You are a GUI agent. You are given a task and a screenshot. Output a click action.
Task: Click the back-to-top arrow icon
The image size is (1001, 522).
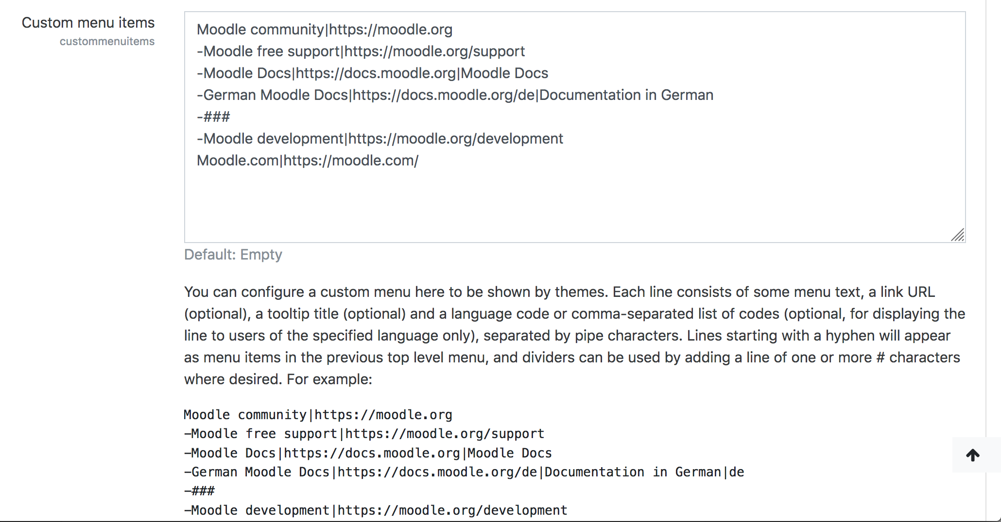click(x=973, y=455)
